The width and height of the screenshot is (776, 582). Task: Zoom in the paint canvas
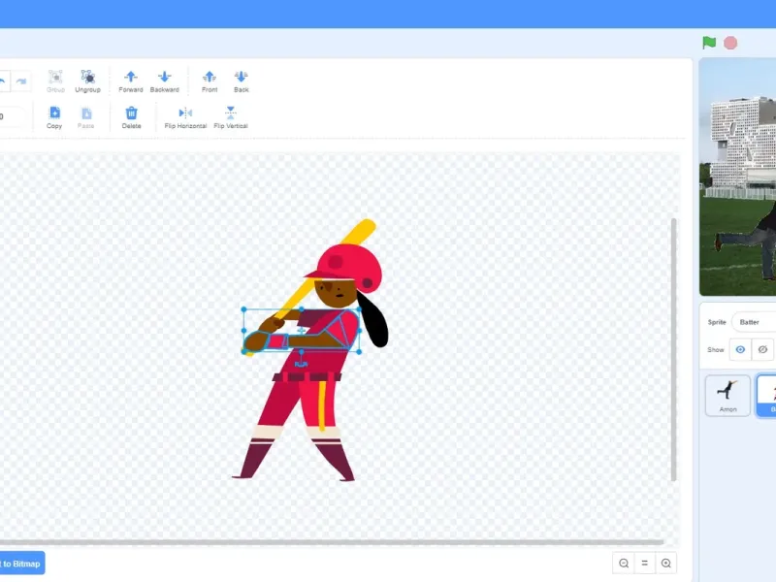coord(666,564)
